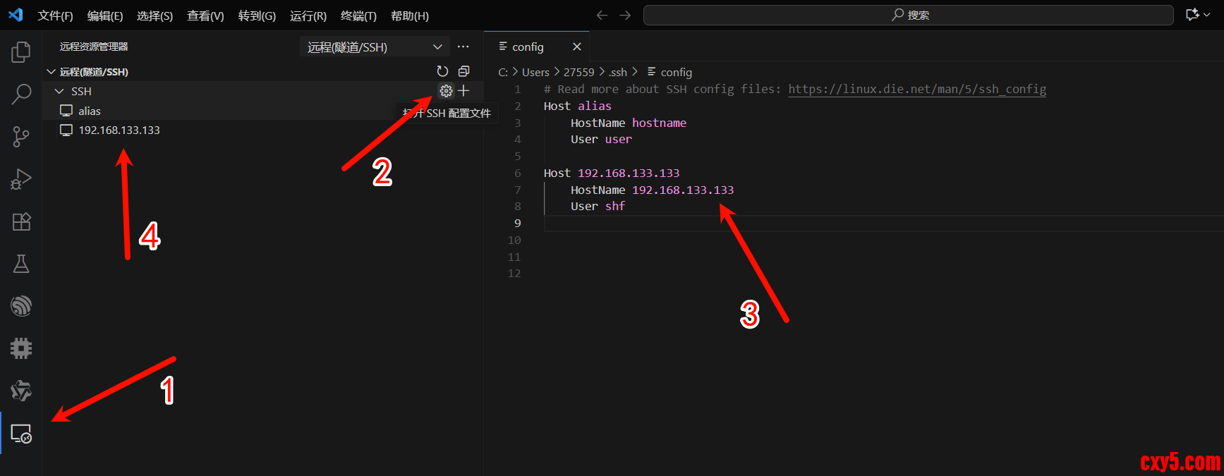Click 'User shf' on line 8

598,206
